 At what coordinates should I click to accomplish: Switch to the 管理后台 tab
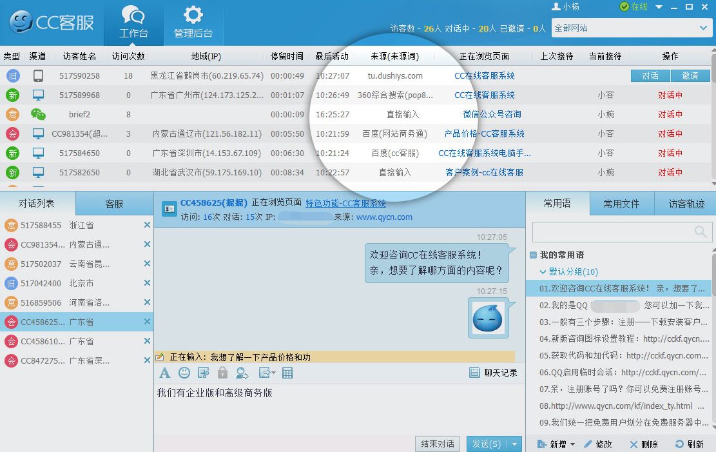(193, 23)
